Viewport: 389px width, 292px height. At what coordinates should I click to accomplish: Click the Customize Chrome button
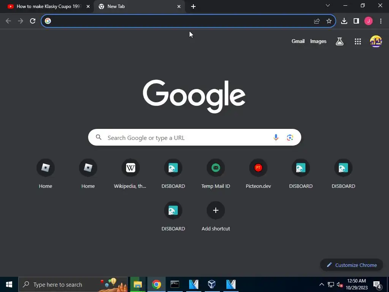(352, 265)
